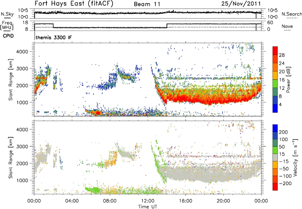Click the 'N.Sky' label

click(7, 14)
